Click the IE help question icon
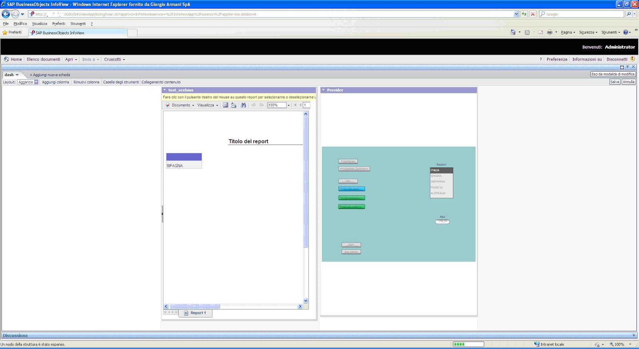Viewport: 639px width, 349px height. [625, 32]
